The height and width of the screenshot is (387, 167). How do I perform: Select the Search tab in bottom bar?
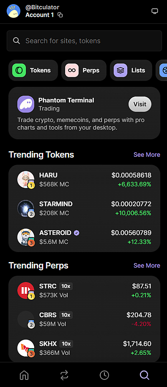pyautogui.click(x=144, y=375)
